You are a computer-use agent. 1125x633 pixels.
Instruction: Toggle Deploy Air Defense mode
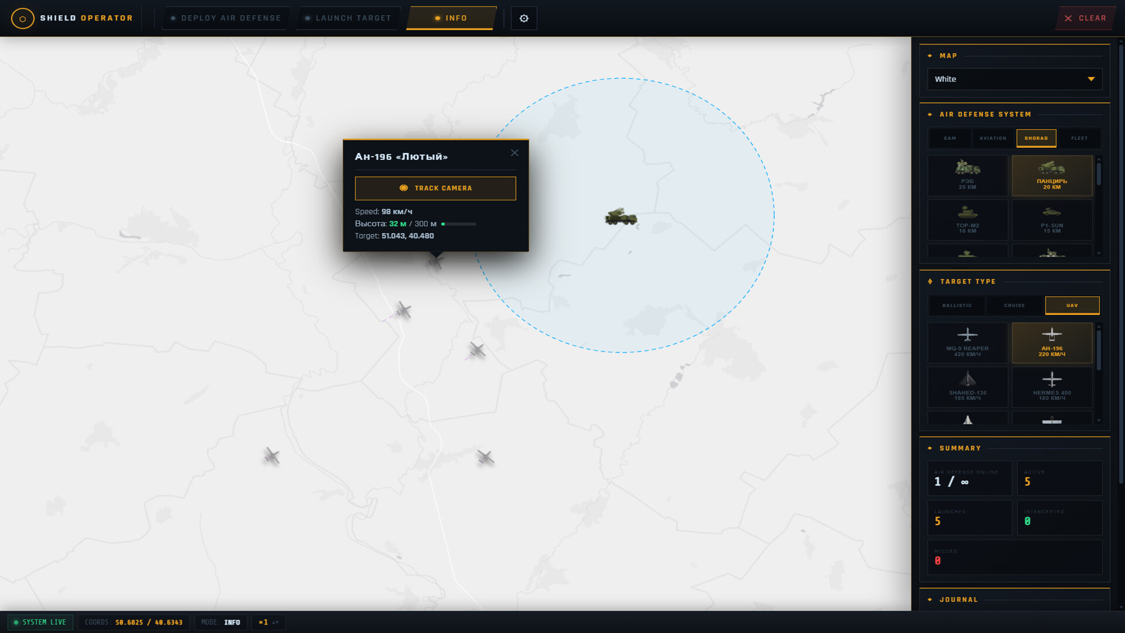[x=226, y=18]
